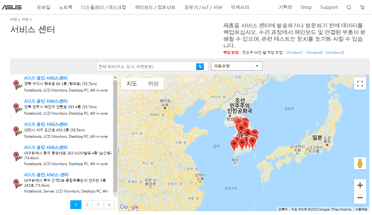Open map 이용약관 terms link
The height and width of the screenshot is (215, 372).
[362, 209]
